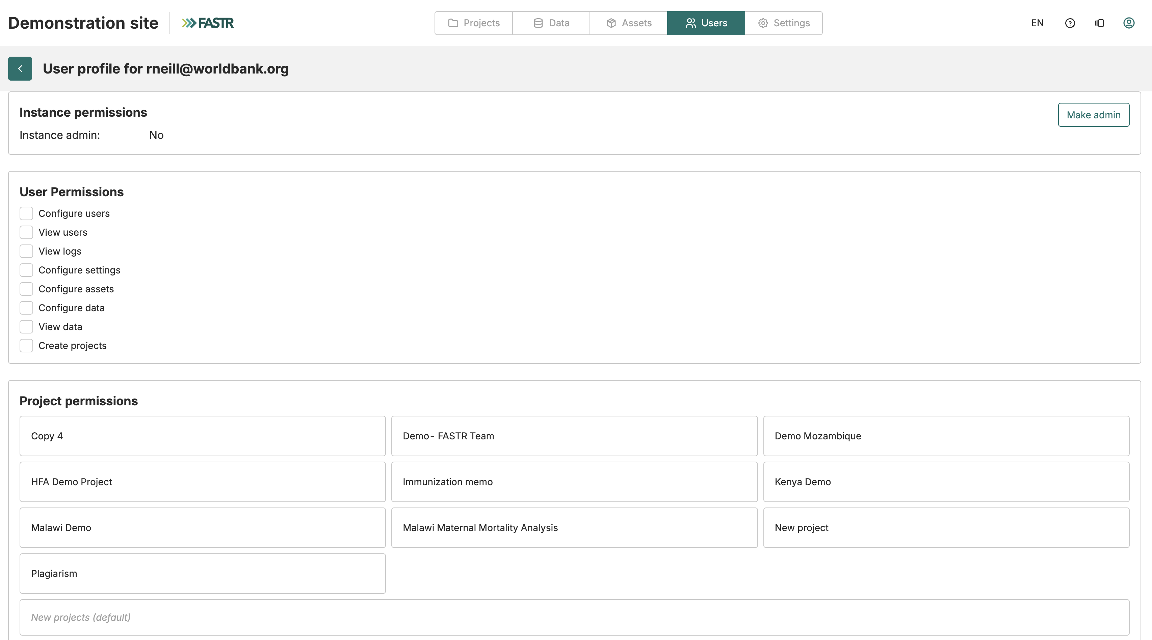This screenshot has width=1152, height=640.
Task: Open the Settings tab
Action: point(784,23)
